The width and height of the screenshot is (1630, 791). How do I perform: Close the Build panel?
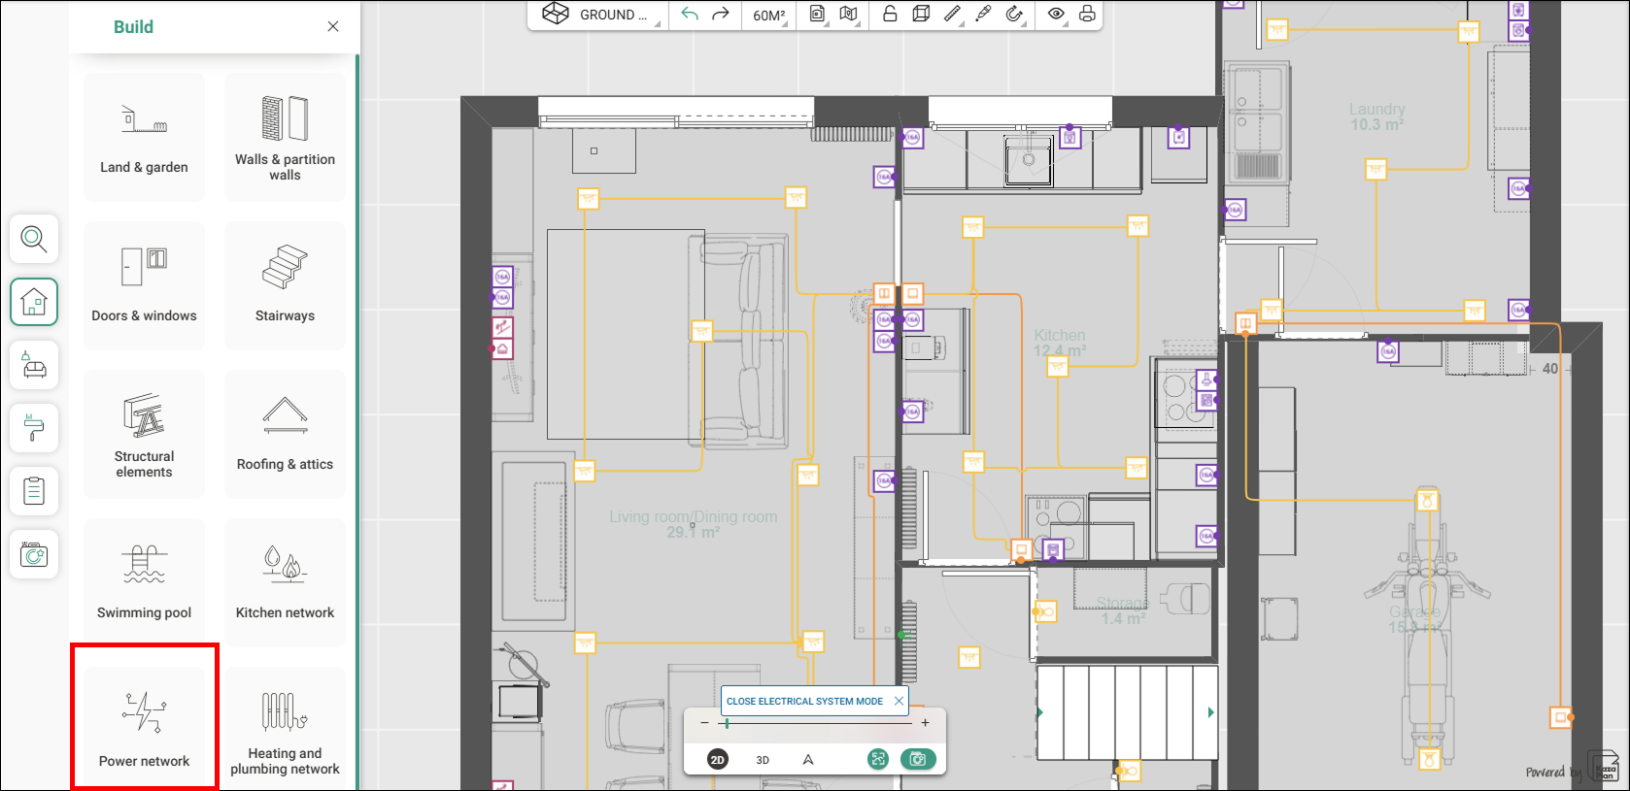(333, 26)
